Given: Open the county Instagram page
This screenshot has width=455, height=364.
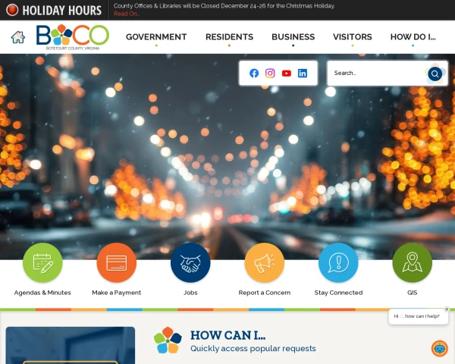Looking at the screenshot, I should [x=270, y=73].
